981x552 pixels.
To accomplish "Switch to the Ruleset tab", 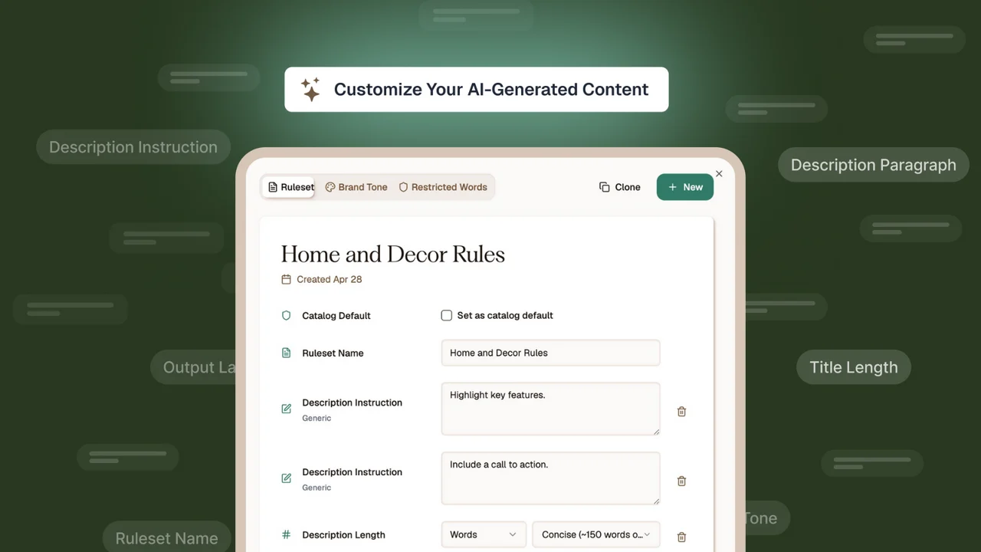I will point(289,187).
